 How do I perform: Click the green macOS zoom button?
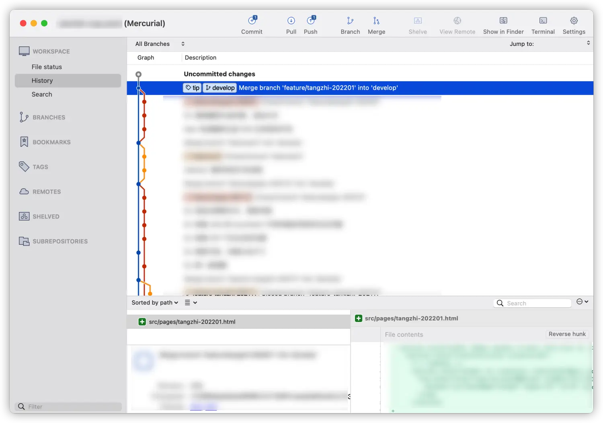[44, 23]
